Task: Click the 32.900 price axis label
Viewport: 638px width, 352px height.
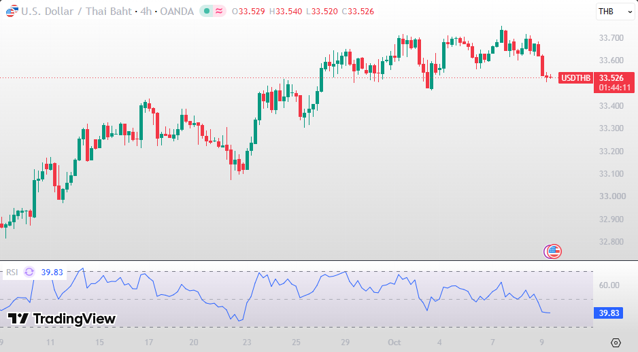Action: [611, 219]
